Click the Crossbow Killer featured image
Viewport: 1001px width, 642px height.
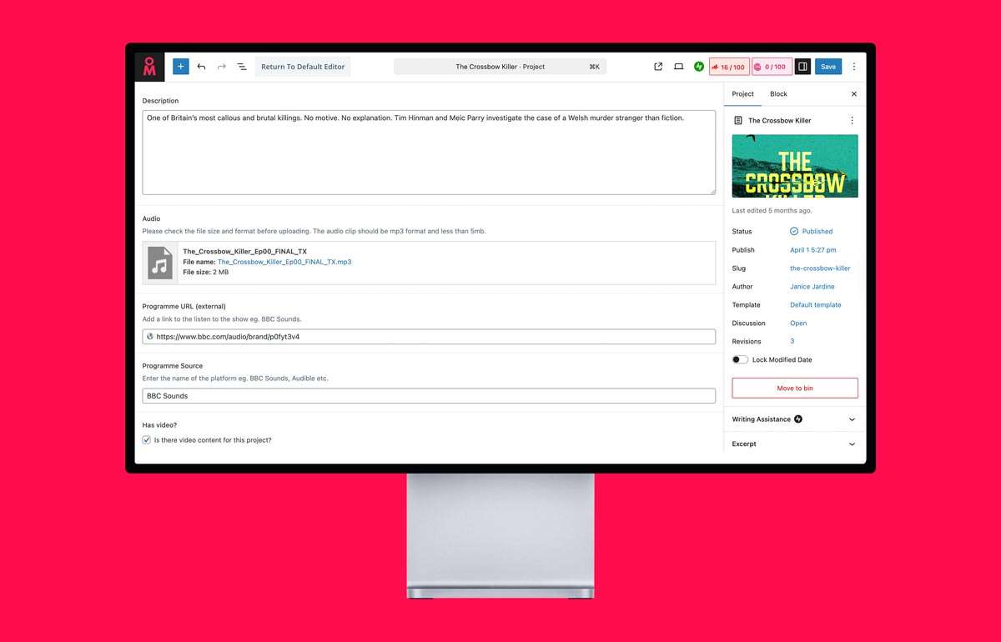pos(795,166)
